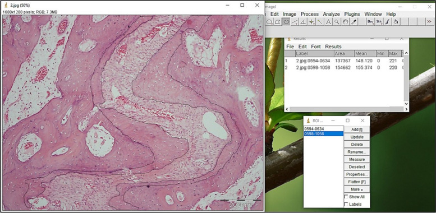436x213 pixels.
Task: Click the Min column header
Action: 382,54
